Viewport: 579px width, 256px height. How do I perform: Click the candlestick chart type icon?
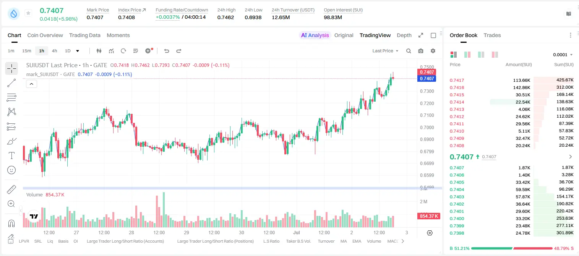[99, 51]
